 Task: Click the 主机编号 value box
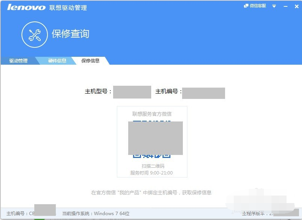(x=203, y=92)
